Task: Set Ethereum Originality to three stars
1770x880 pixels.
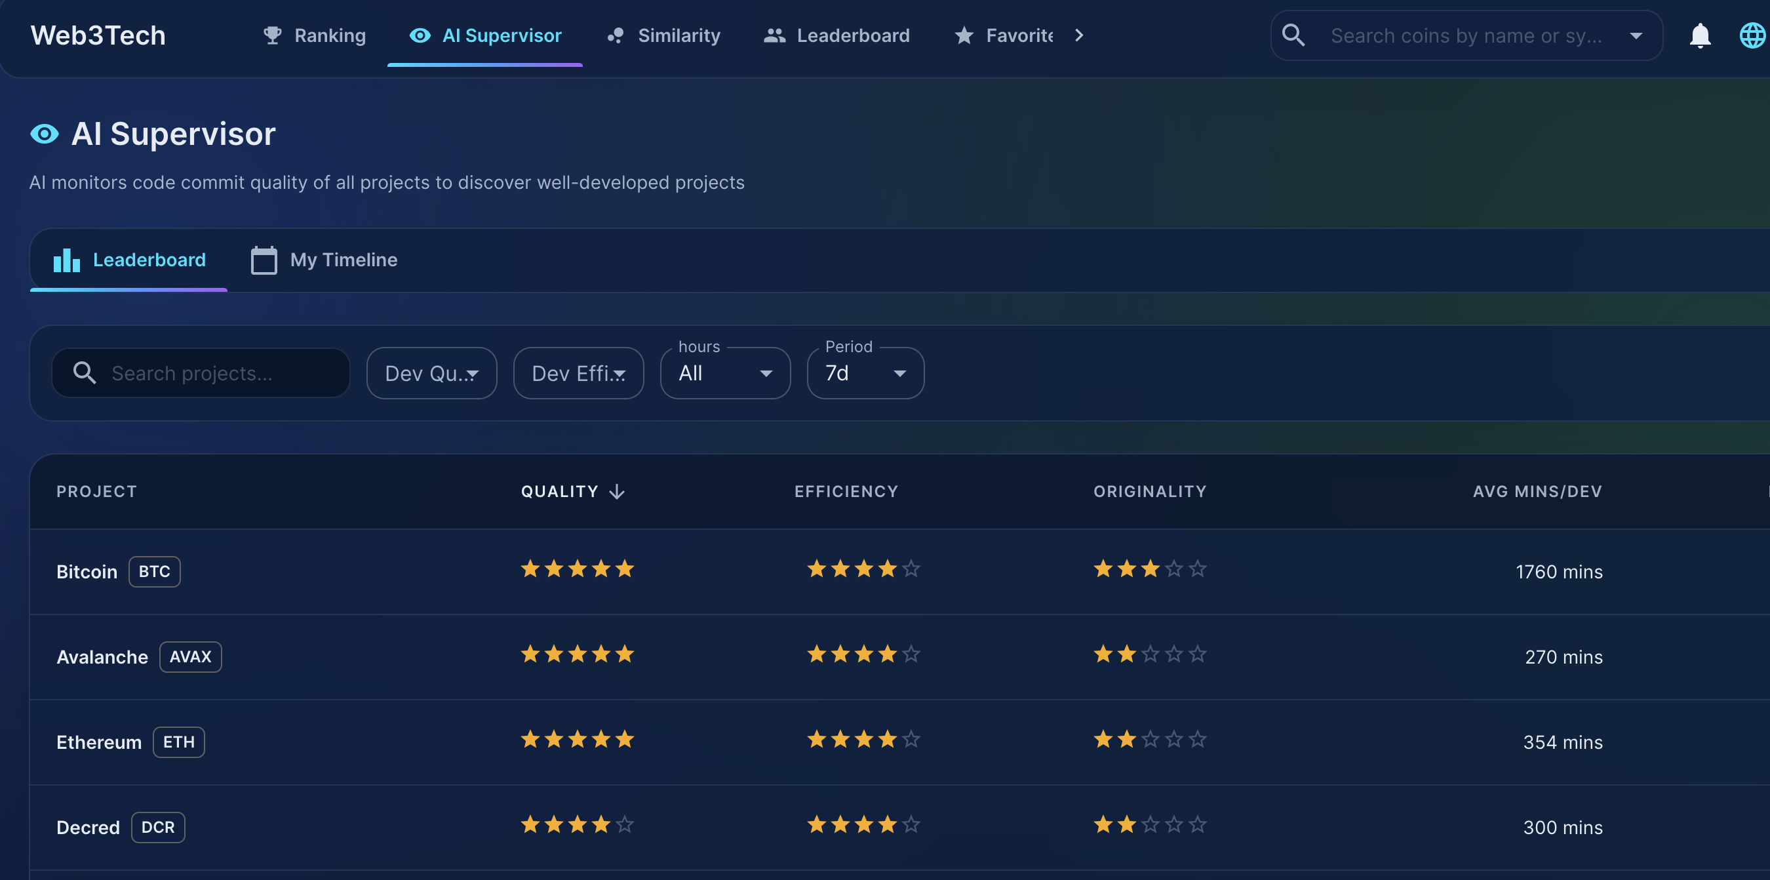Action: (x=1150, y=739)
